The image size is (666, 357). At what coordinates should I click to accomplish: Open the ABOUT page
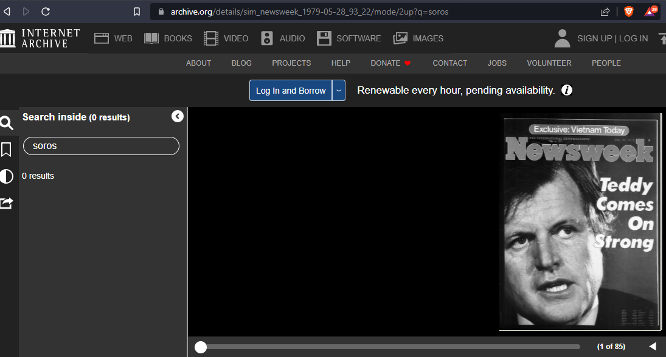coord(198,63)
